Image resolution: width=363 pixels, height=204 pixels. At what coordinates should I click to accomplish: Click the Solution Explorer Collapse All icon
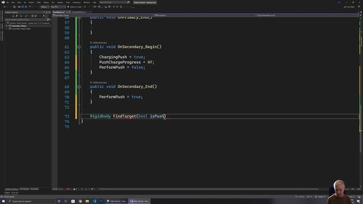(x=32, y=16)
